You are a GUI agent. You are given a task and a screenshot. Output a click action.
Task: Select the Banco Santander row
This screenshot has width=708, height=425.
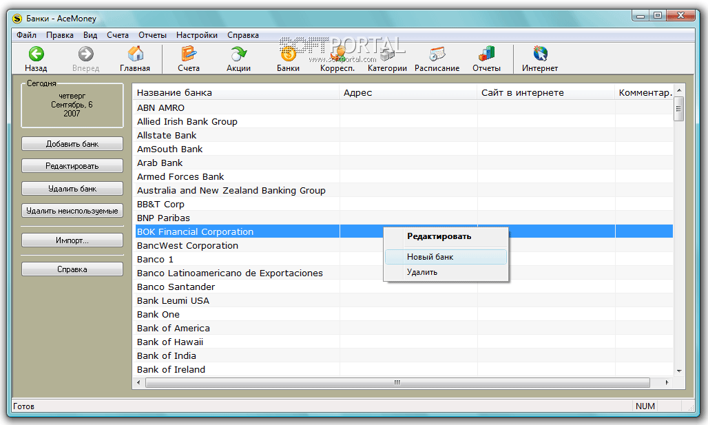point(404,287)
